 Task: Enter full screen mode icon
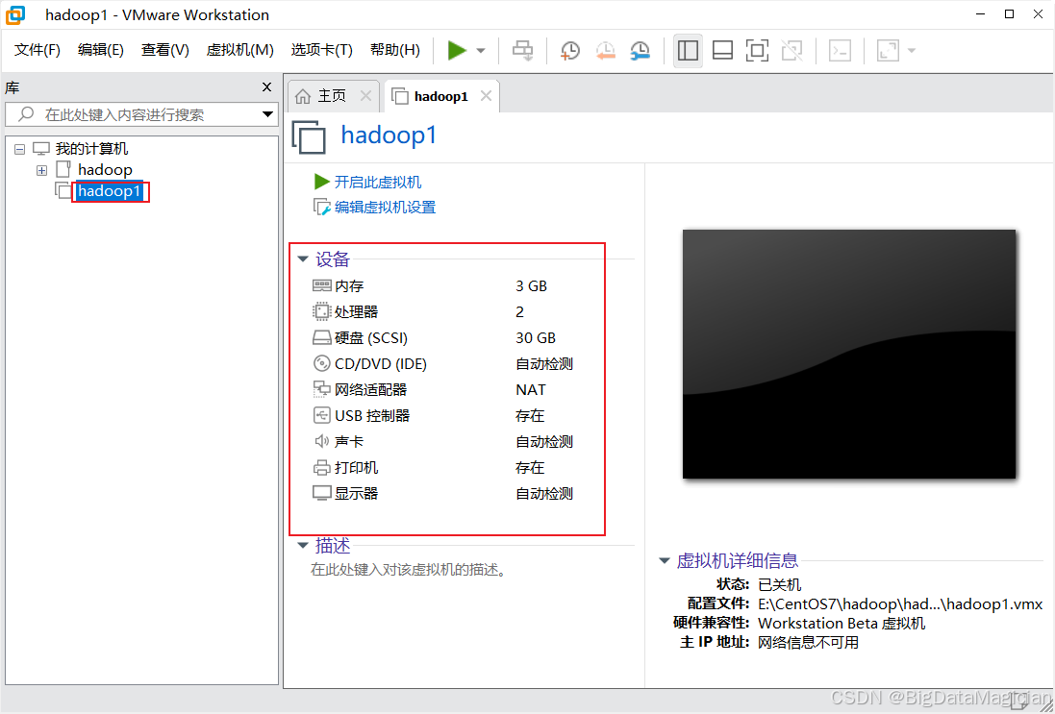pyautogui.click(x=757, y=50)
